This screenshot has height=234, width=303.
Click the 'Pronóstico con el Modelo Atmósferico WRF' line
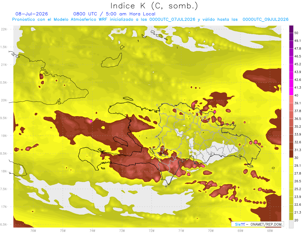point(150,19)
